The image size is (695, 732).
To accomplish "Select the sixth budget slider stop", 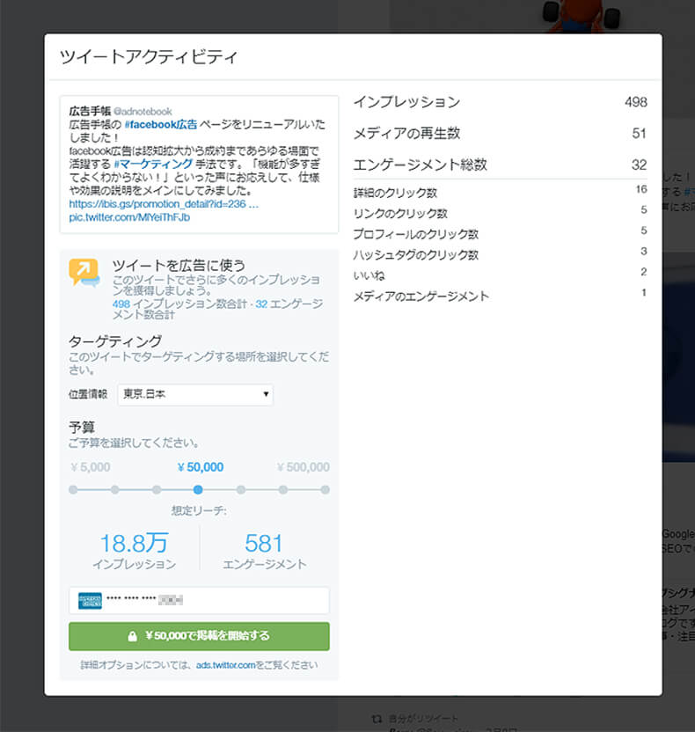I will (283, 490).
